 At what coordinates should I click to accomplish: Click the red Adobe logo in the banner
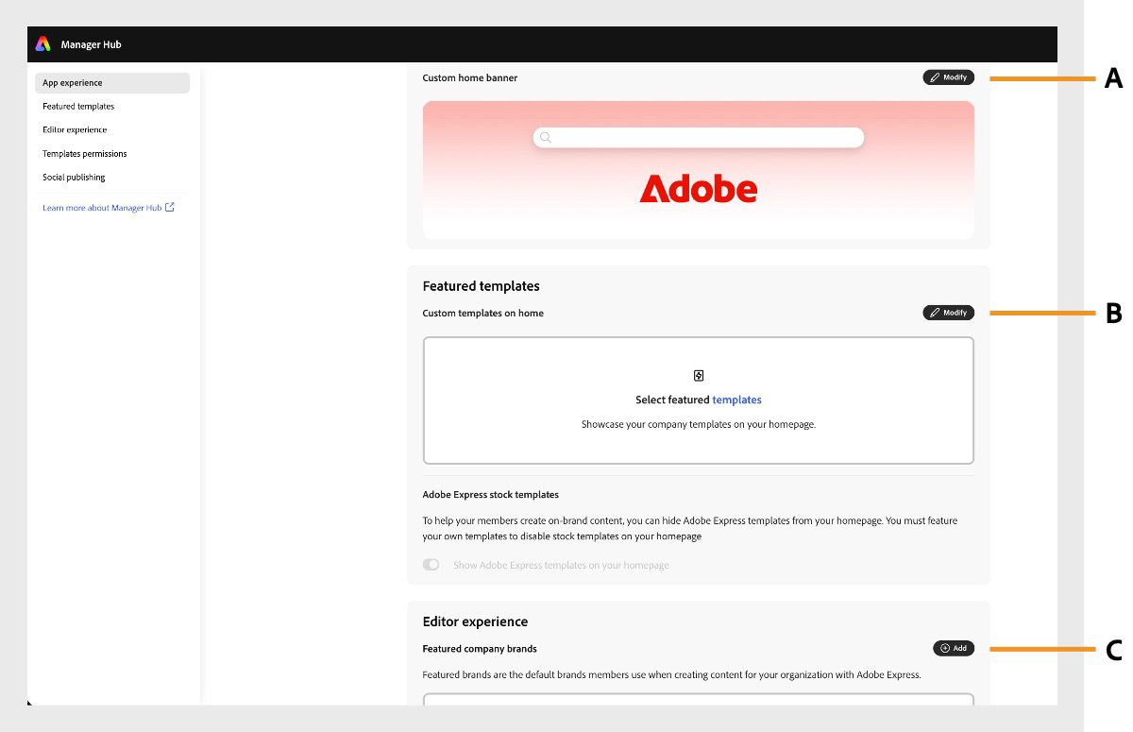click(699, 189)
